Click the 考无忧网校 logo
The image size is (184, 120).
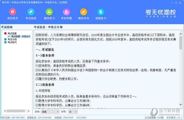(x=160, y=13)
